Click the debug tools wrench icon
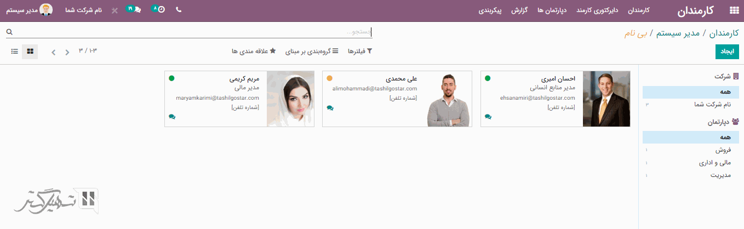 coord(114,10)
